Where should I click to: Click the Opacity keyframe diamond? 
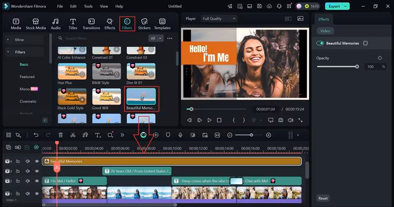pos(380,58)
